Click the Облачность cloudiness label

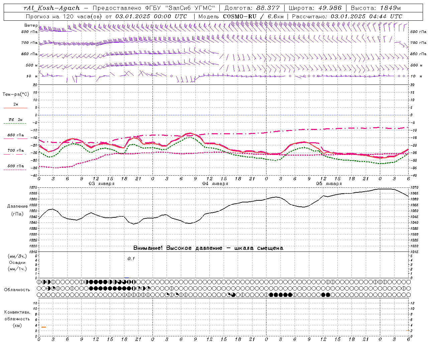click(17, 290)
